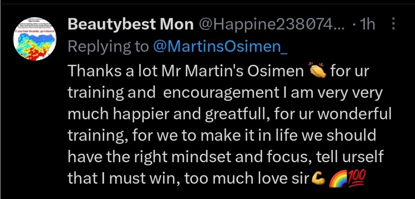Open the @MartinsOsimen_ mention link

tap(220, 47)
